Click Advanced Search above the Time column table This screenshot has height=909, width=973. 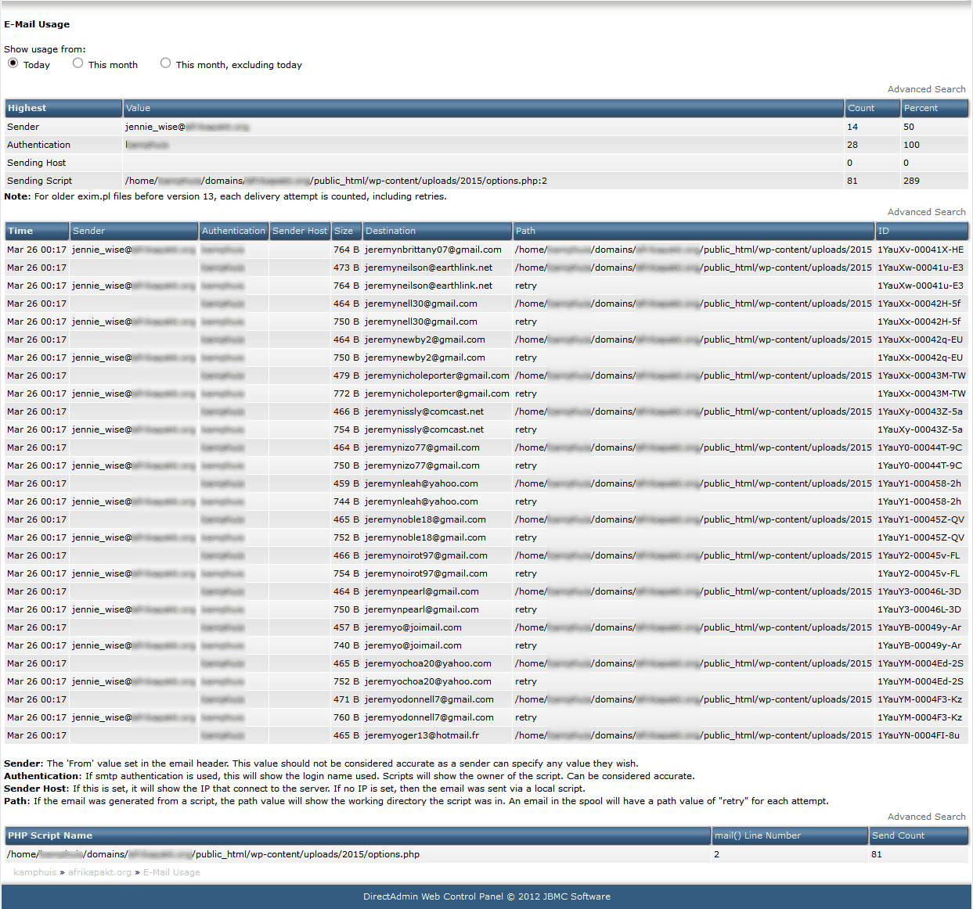coord(926,212)
